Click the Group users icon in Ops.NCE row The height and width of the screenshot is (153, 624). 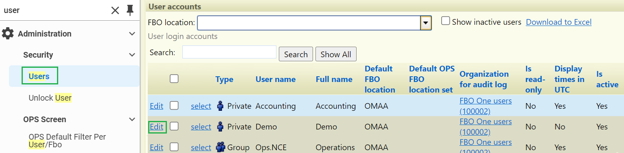coord(221,147)
